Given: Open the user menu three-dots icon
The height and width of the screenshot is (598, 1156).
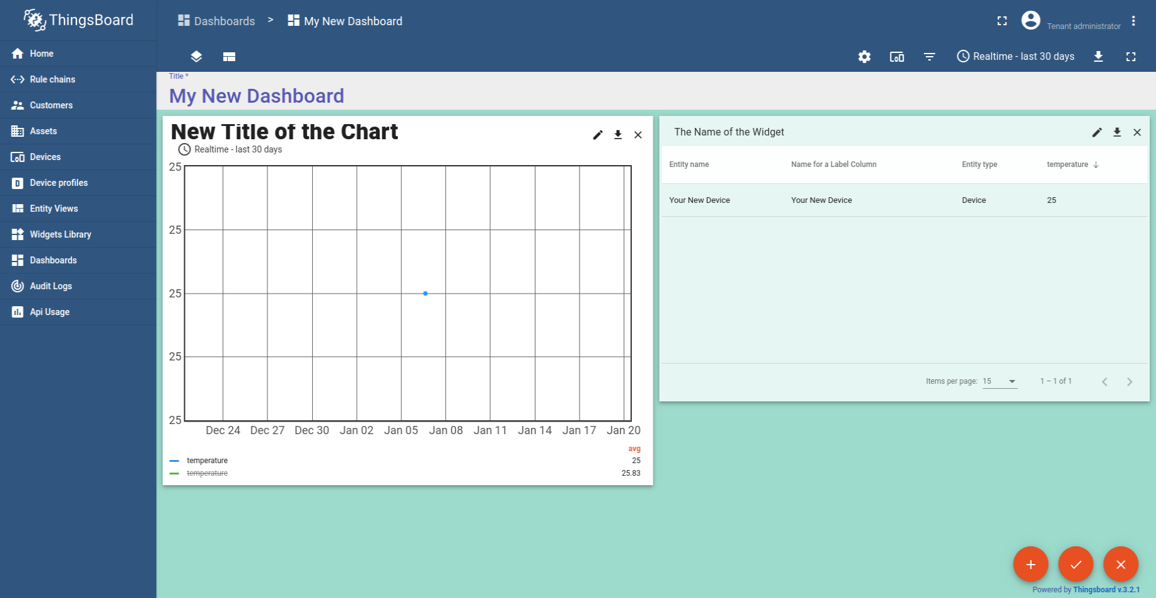Looking at the screenshot, I should [x=1133, y=21].
